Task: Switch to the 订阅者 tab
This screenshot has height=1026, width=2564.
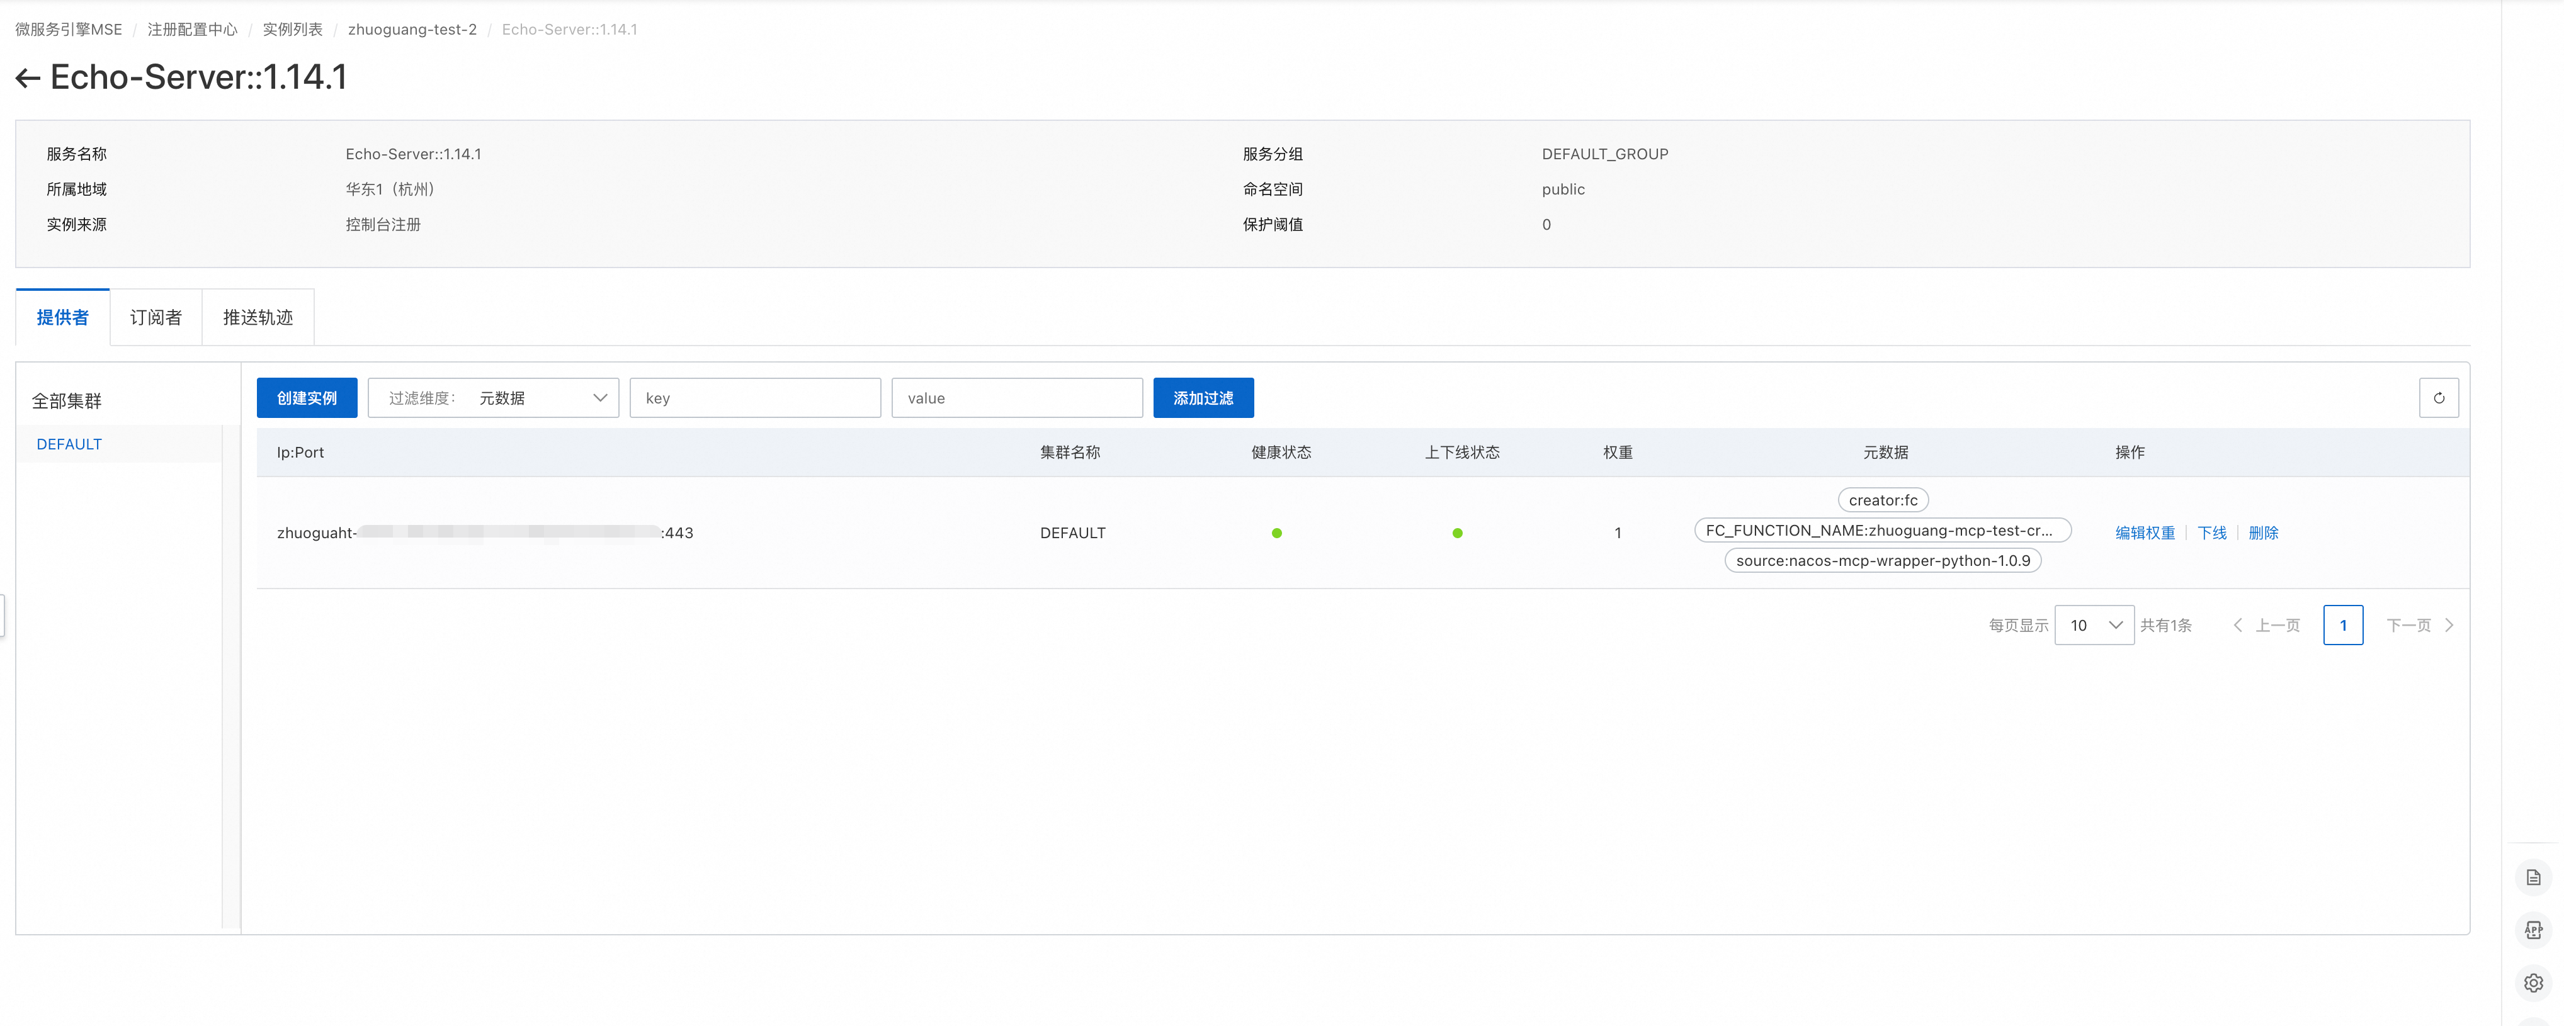Action: 156,317
